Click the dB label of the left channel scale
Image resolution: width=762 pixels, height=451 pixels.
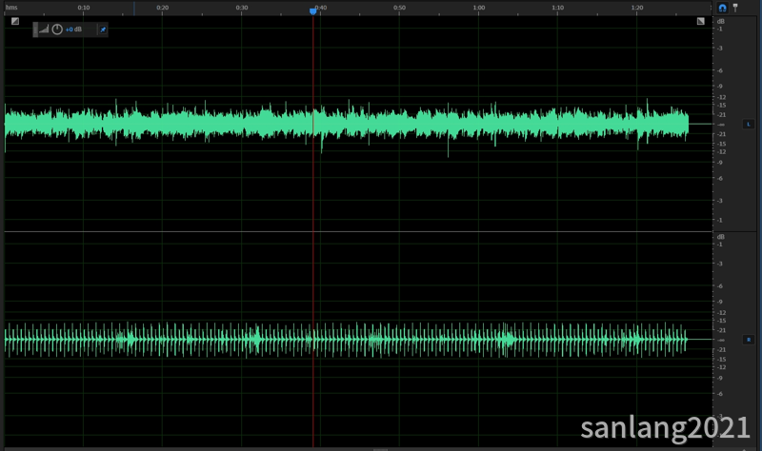[721, 21]
